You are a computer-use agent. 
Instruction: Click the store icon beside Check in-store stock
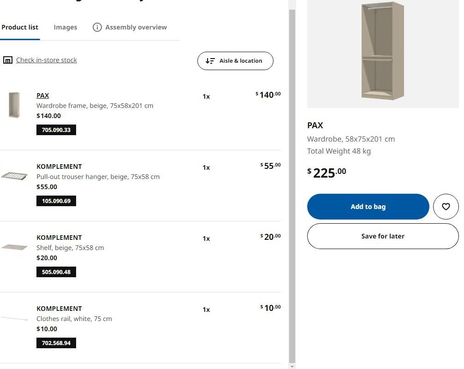(8, 60)
